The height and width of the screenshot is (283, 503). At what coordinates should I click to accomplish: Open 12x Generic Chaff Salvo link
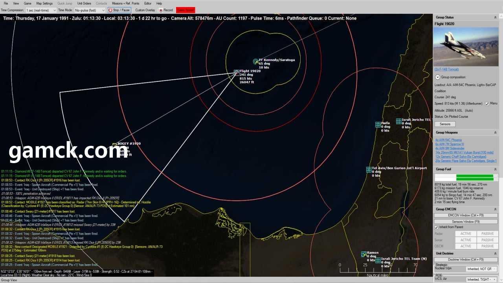[461, 156]
